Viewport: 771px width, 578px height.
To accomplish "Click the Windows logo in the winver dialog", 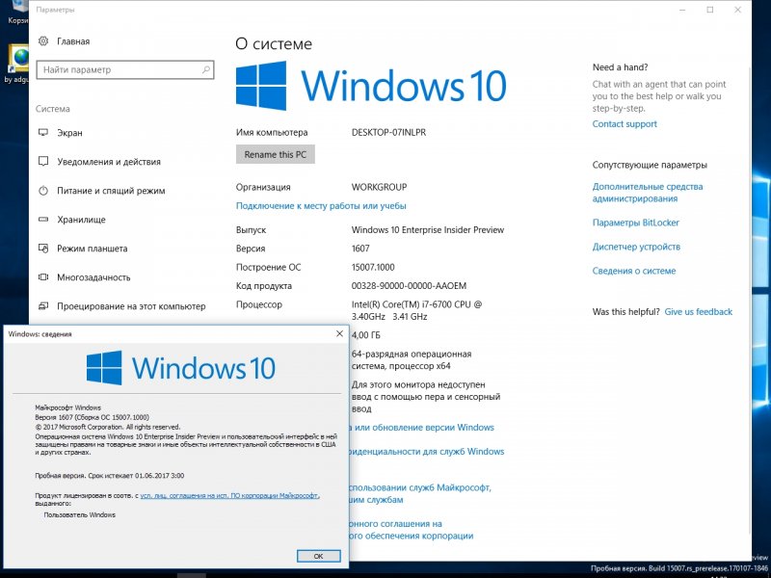I will click(104, 368).
